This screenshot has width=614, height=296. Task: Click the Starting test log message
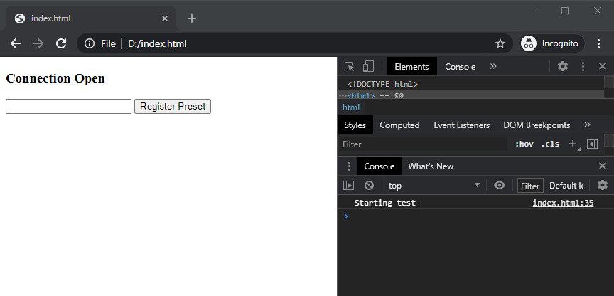pyautogui.click(x=384, y=203)
